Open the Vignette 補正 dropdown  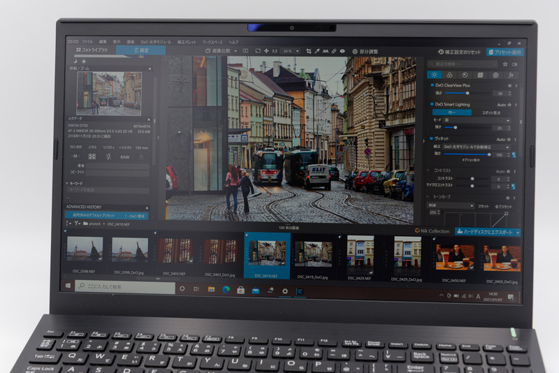coord(477,147)
